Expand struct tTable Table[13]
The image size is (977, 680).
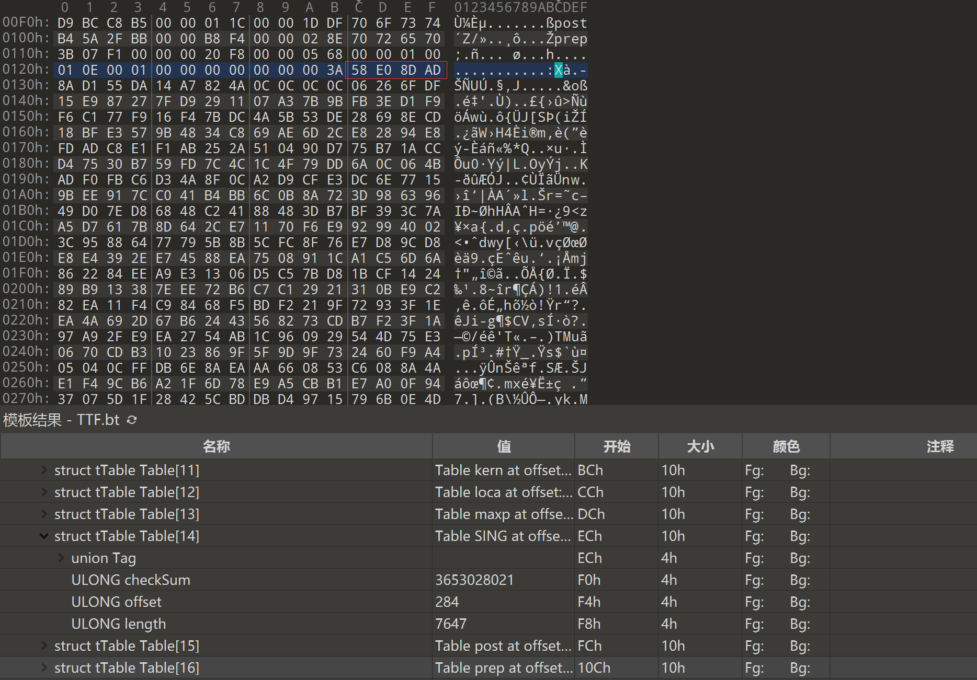point(44,514)
